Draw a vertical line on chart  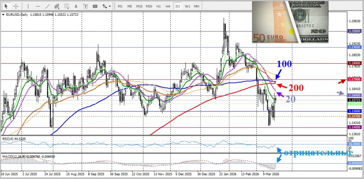click(x=28, y=6)
